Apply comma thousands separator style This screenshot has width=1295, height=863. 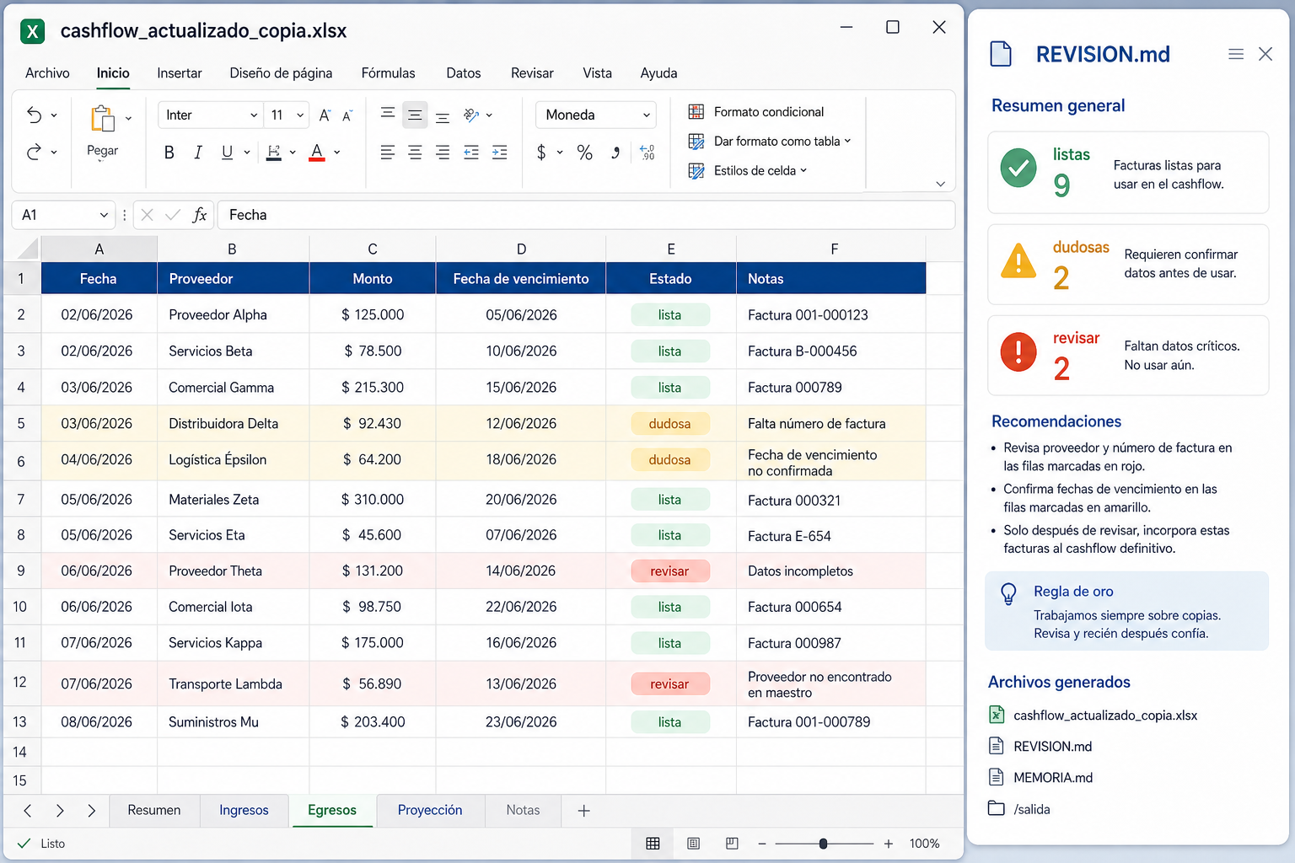(x=616, y=153)
